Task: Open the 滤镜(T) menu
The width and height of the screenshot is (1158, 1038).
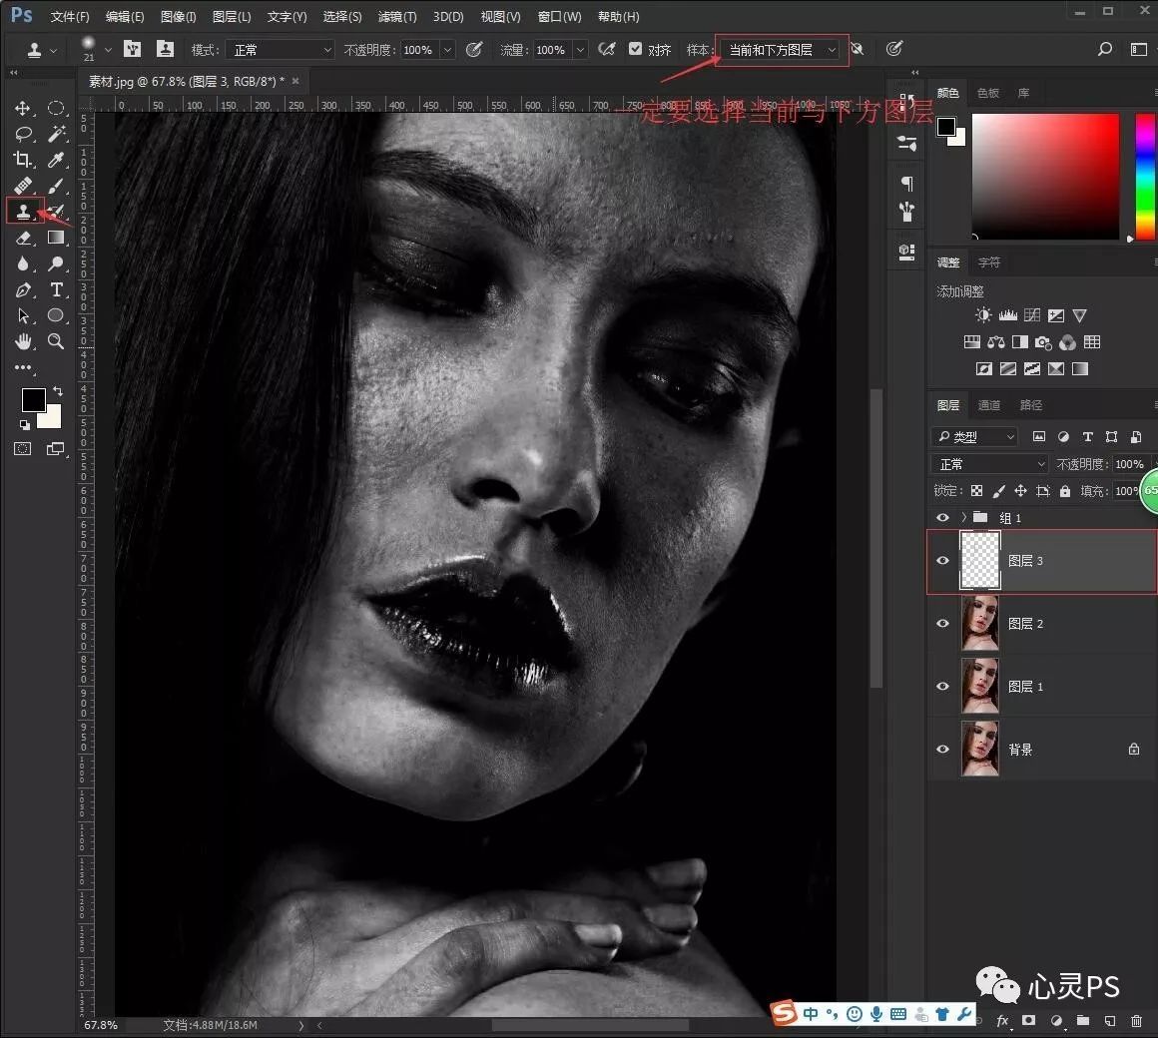Action: click(396, 16)
